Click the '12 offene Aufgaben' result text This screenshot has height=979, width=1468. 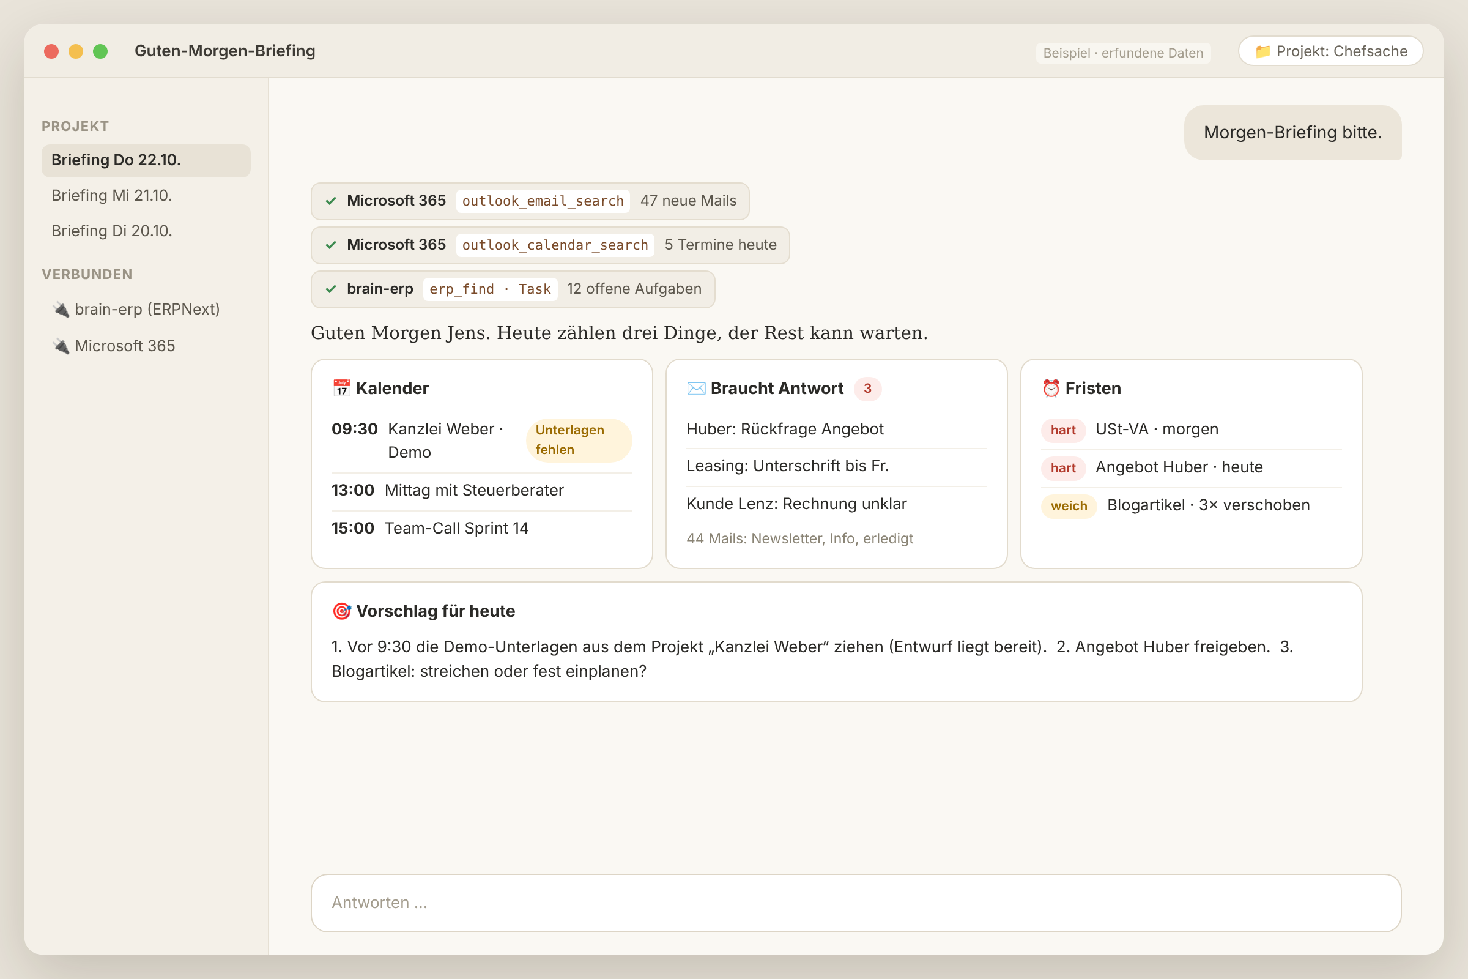coord(634,289)
